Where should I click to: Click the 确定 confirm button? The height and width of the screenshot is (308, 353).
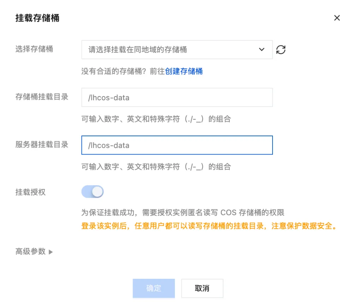[x=154, y=288]
